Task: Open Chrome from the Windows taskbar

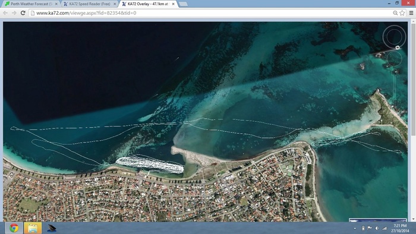Action: [x=14, y=228]
